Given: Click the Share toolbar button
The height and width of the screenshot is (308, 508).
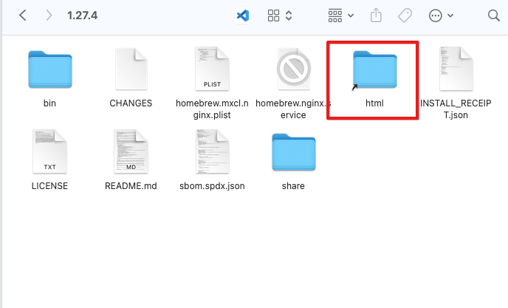Looking at the screenshot, I should point(376,16).
